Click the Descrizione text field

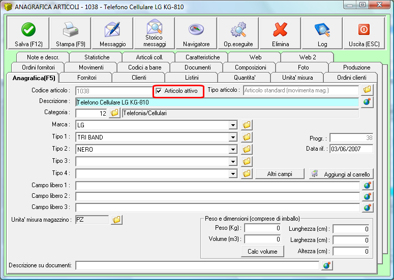pos(217,102)
